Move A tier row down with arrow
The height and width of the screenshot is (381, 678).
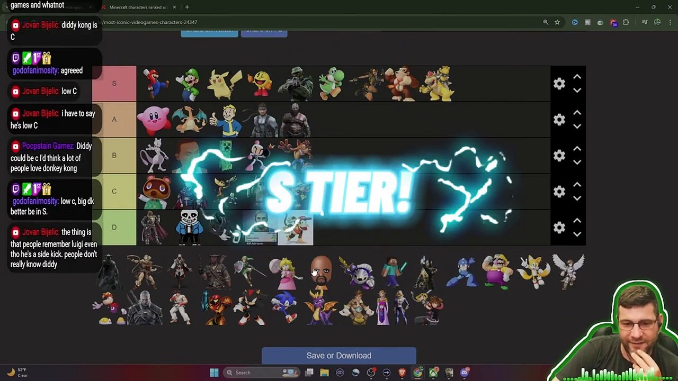577,126
